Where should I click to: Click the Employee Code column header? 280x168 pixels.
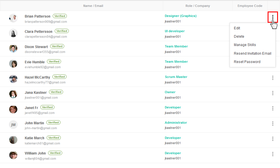tap(250, 6)
